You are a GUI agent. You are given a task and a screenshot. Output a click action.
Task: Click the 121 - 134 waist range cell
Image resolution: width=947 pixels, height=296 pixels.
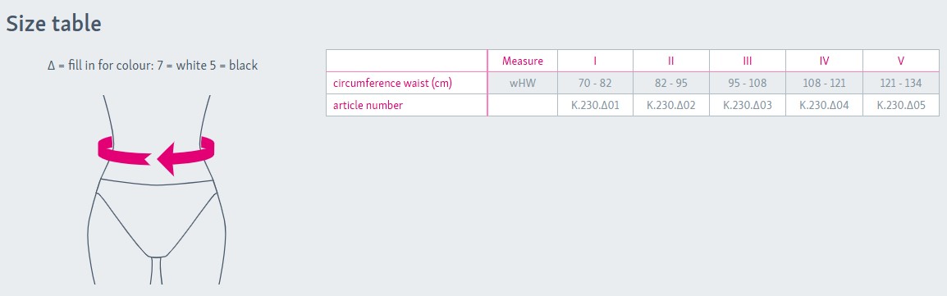click(x=900, y=83)
